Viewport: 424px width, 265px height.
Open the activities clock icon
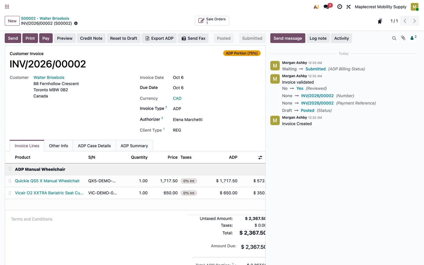(x=339, y=7)
